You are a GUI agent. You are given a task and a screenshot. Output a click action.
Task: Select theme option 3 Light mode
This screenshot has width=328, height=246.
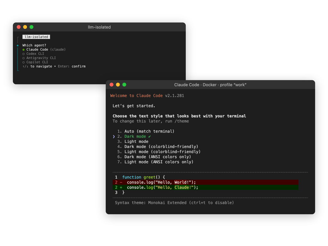point(133,142)
